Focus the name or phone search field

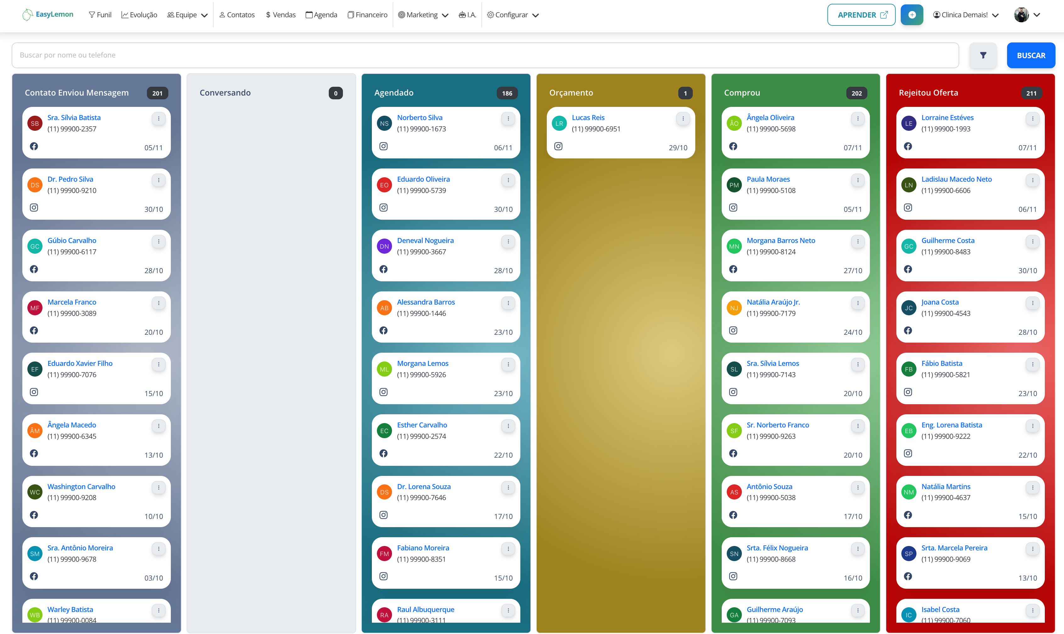(485, 55)
